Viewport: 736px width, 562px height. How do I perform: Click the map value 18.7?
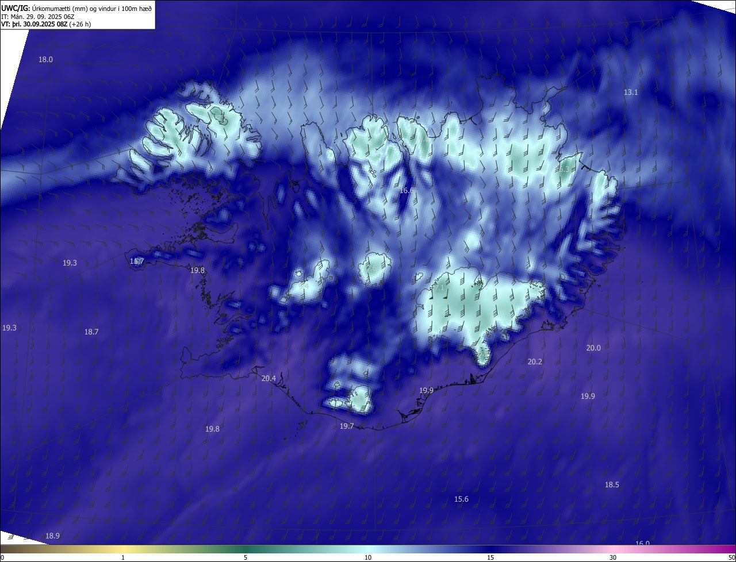tap(91, 332)
